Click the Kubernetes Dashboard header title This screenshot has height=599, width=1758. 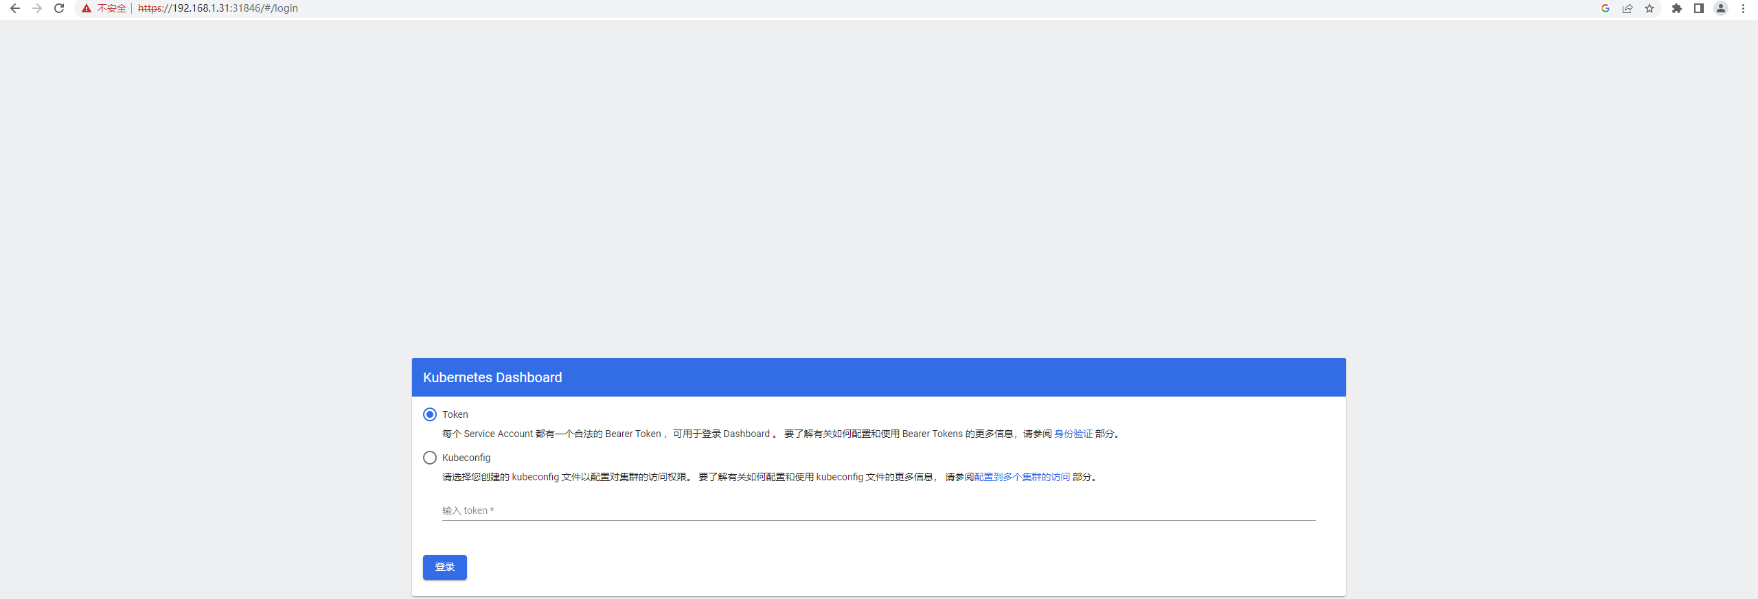coord(492,377)
